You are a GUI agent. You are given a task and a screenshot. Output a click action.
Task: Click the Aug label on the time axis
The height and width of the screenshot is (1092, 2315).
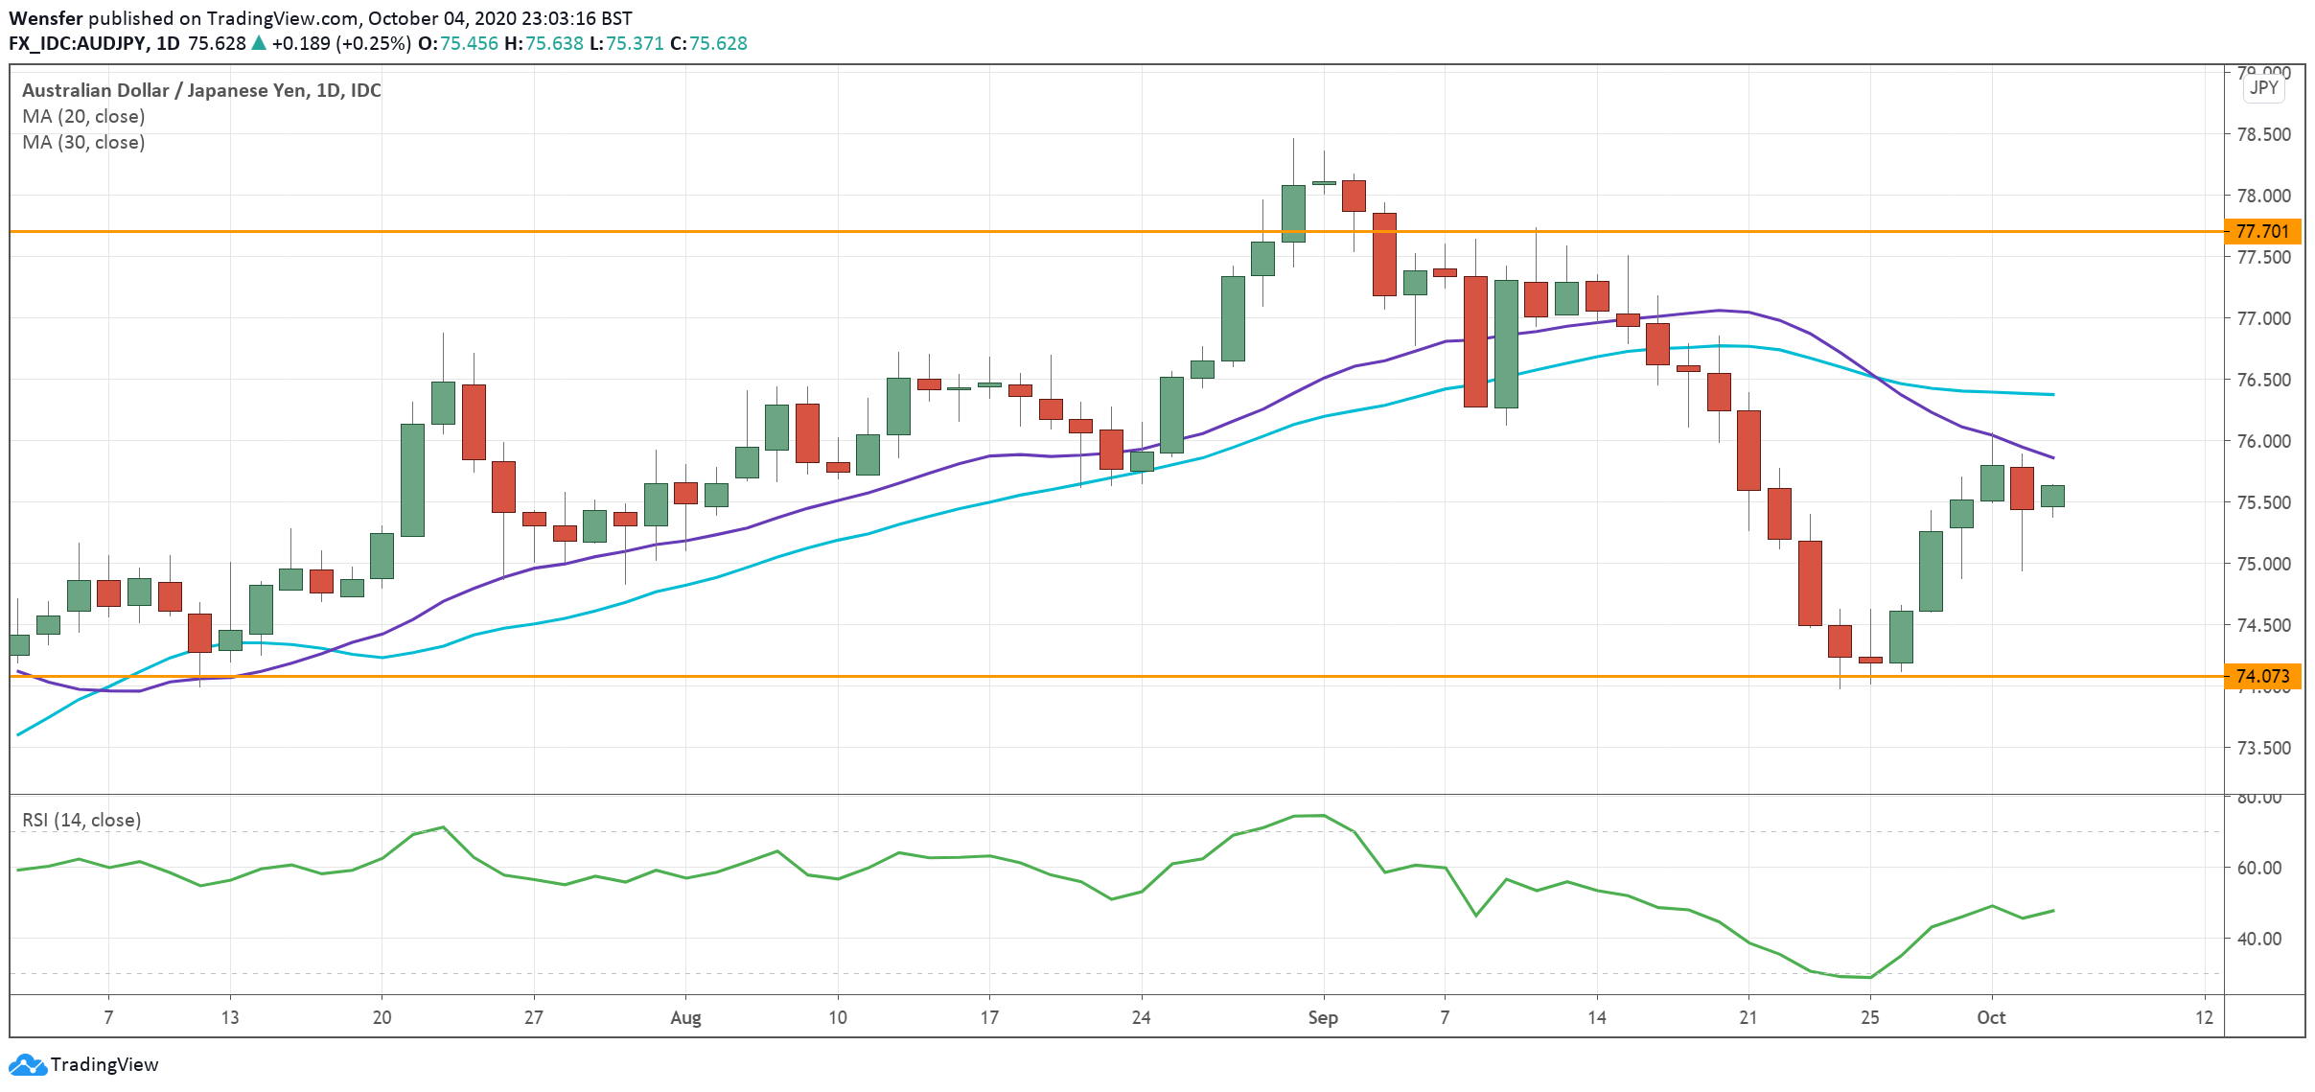[685, 1017]
